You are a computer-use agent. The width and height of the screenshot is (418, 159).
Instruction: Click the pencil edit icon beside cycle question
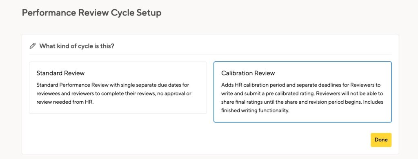(33, 46)
